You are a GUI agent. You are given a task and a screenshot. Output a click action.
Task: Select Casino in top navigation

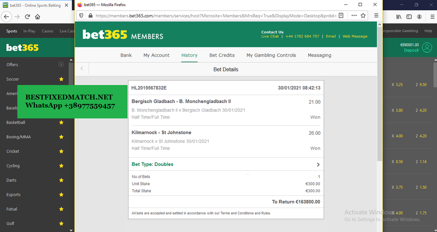pos(47,31)
